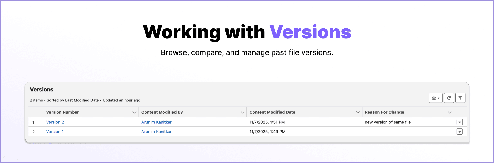
Task: Refresh the Versions list
Action: coord(449,98)
